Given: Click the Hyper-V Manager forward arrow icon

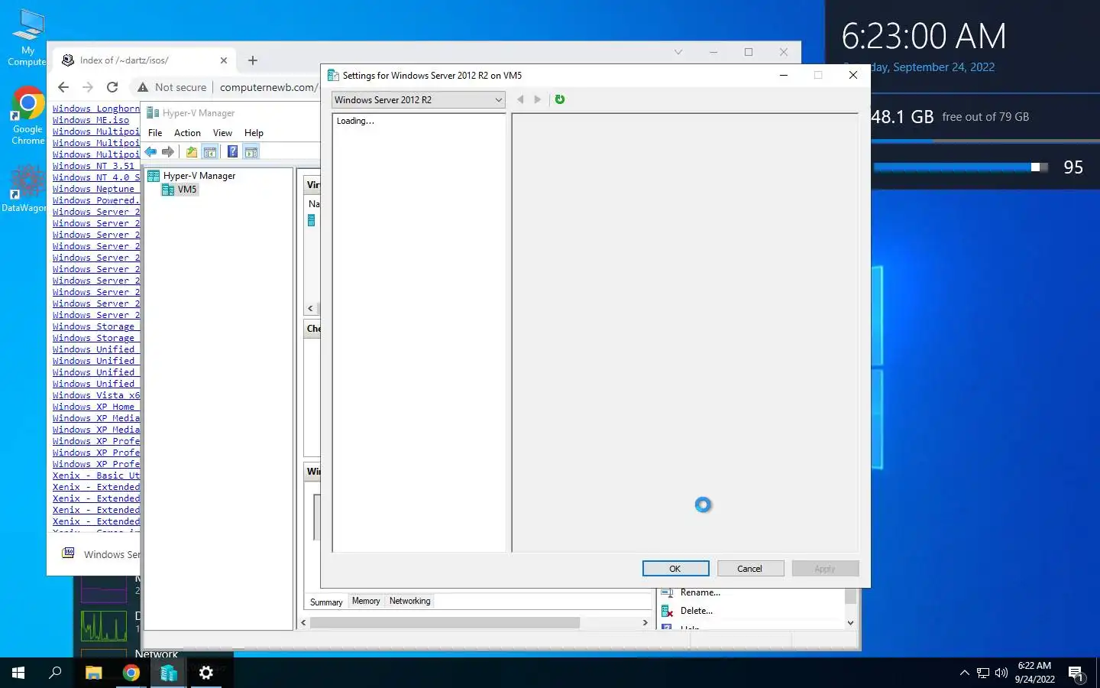Looking at the screenshot, I should (x=168, y=152).
